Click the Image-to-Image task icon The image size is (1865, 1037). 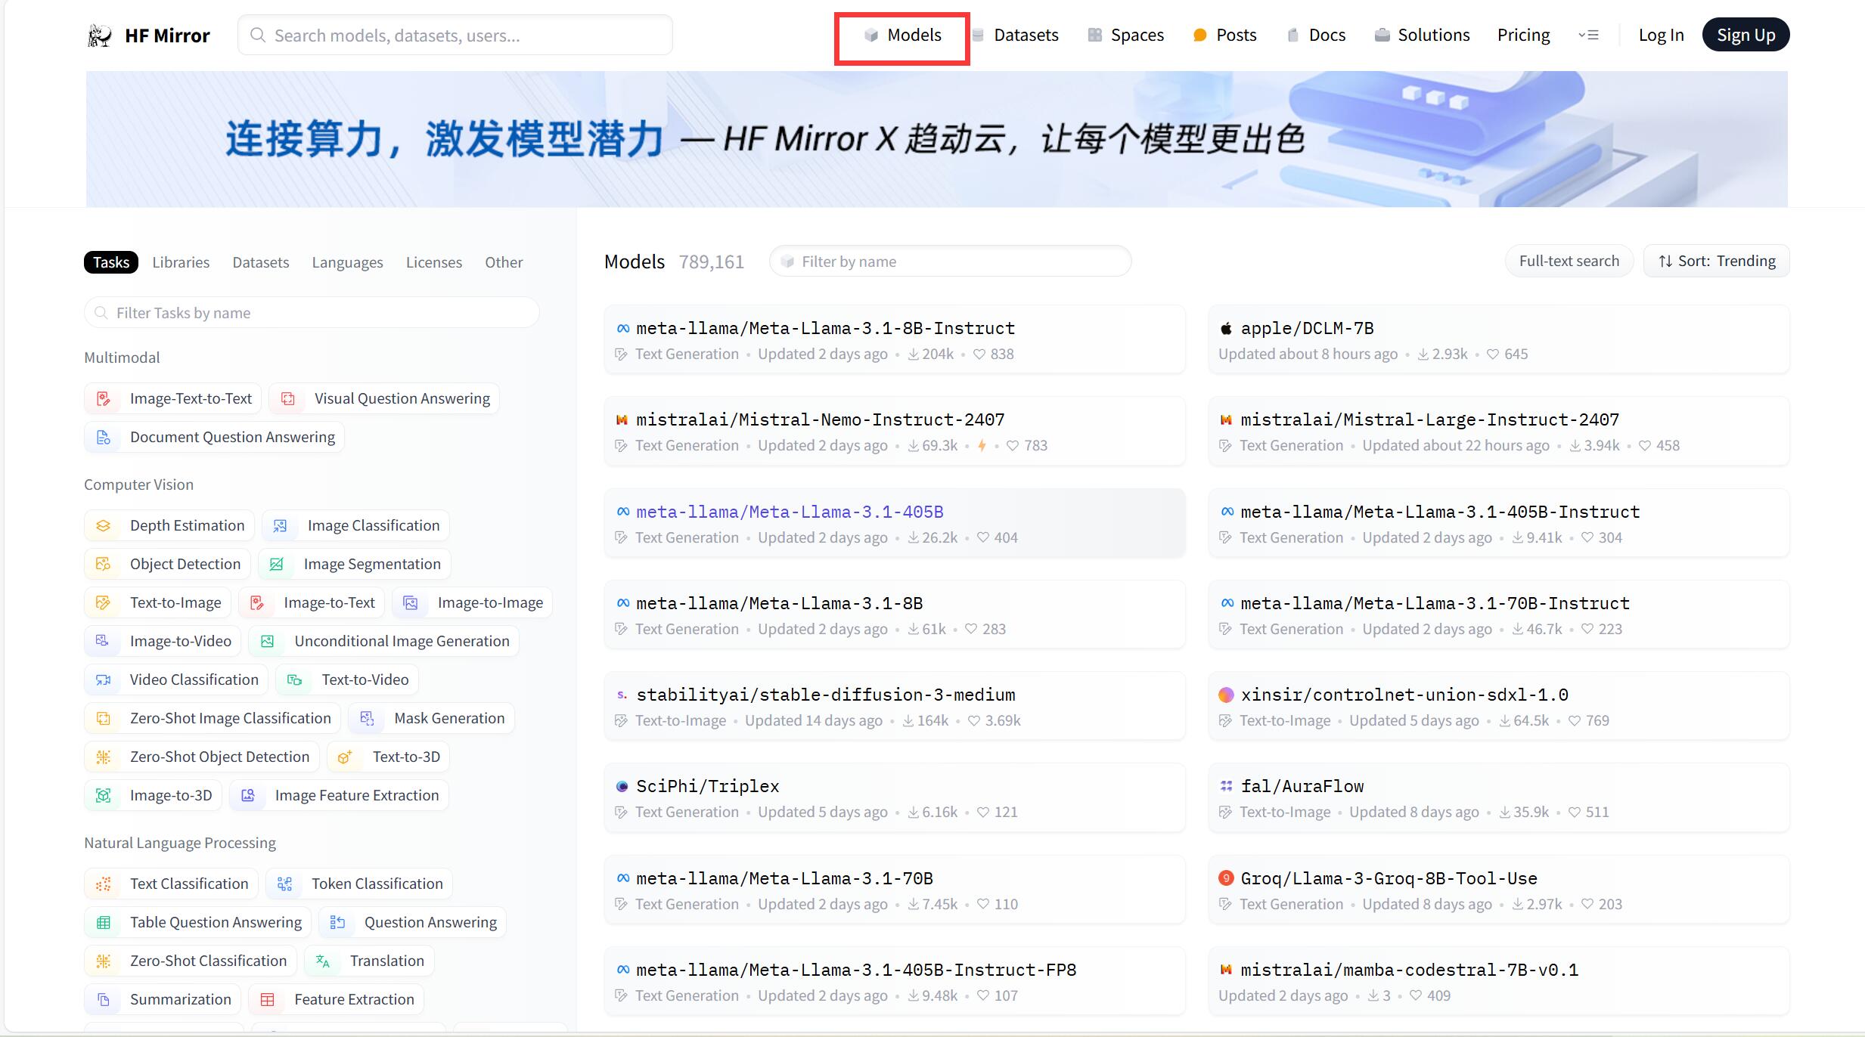point(411,602)
